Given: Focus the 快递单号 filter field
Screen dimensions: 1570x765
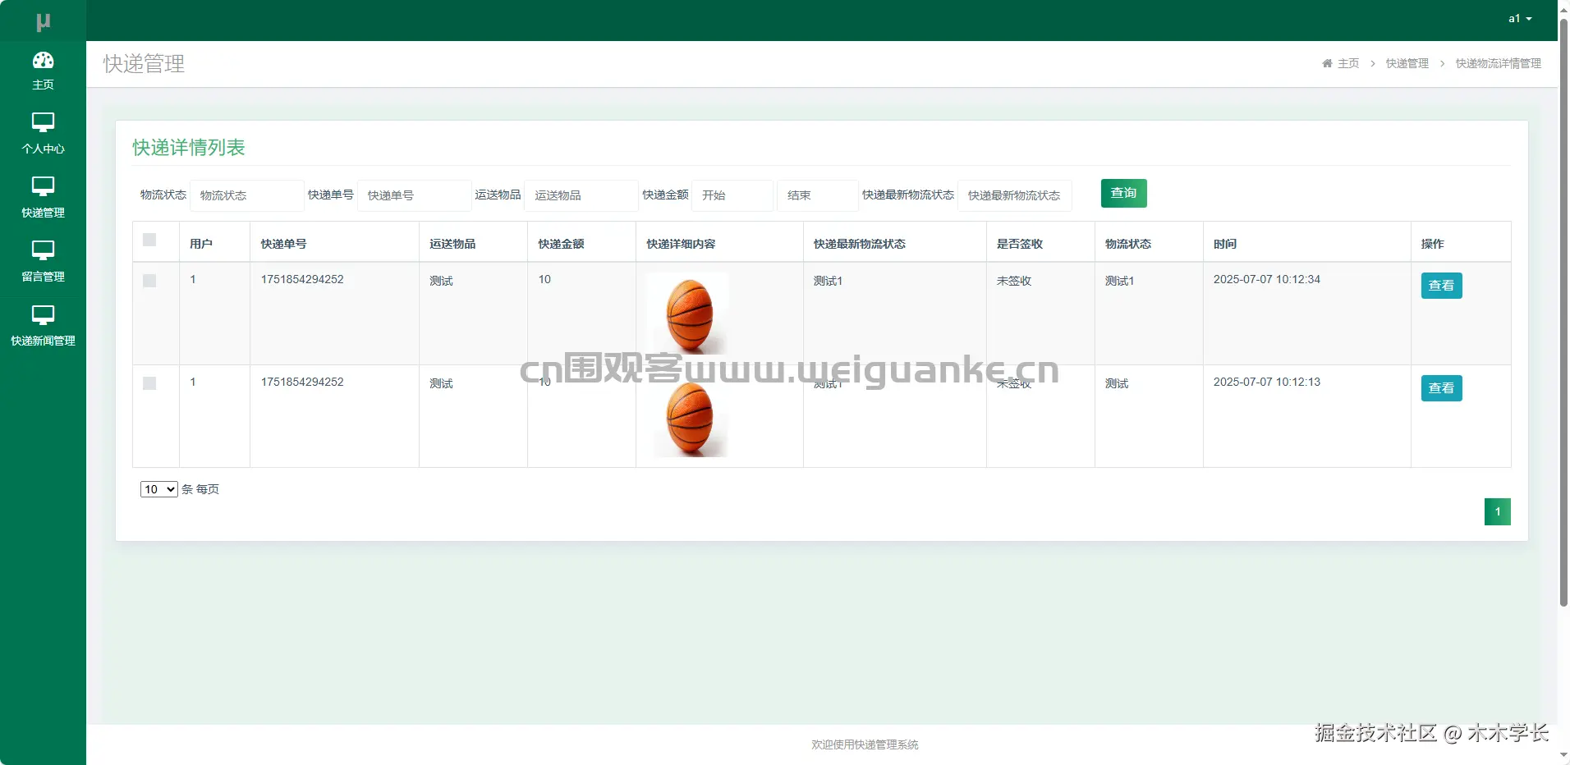Looking at the screenshot, I should [414, 195].
